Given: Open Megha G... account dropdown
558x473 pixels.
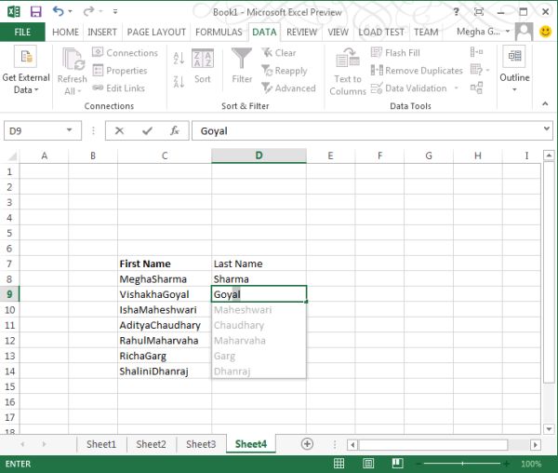Looking at the screenshot, I should pyautogui.click(x=484, y=32).
